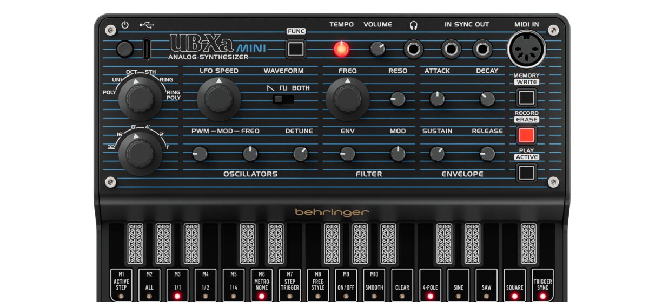Tap the SINE key
Screen dimensions: 649x302
459,285
